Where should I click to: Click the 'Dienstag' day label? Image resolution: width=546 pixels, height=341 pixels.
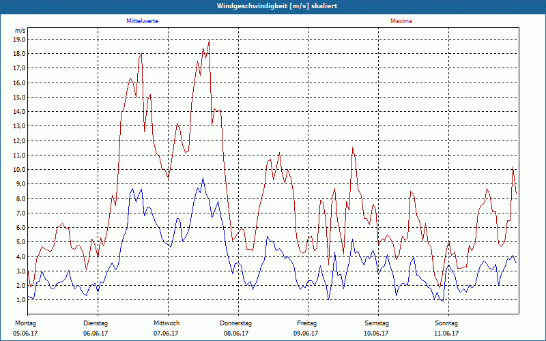coord(96,323)
